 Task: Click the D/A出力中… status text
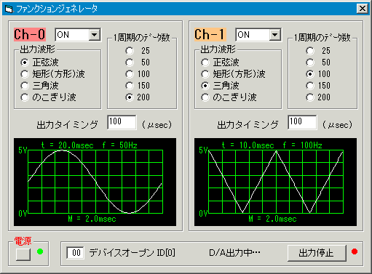pos(234,253)
